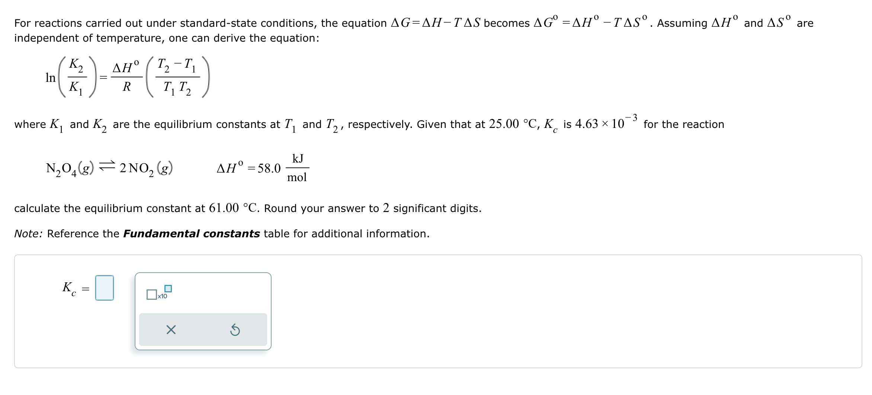Click the superscript exponent box above x10

click(x=167, y=288)
